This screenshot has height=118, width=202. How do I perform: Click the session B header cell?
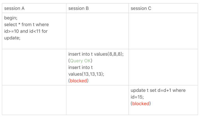(97, 8)
